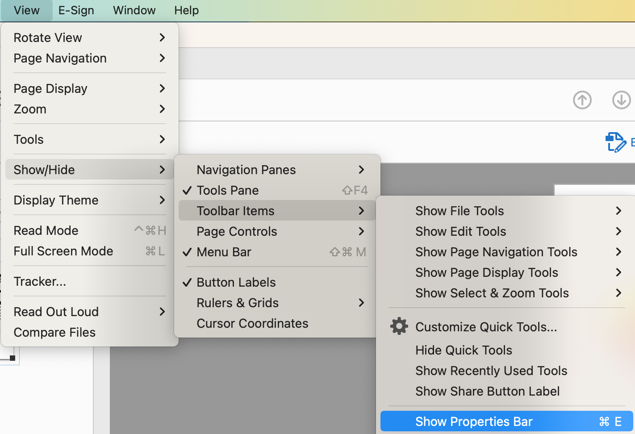Open the Window menu

pyautogui.click(x=134, y=10)
